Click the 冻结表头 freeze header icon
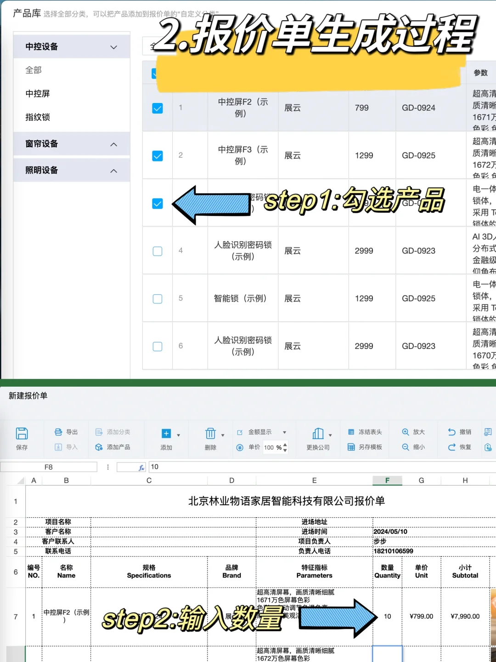This screenshot has height=662, width=496. (x=351, y=432)
